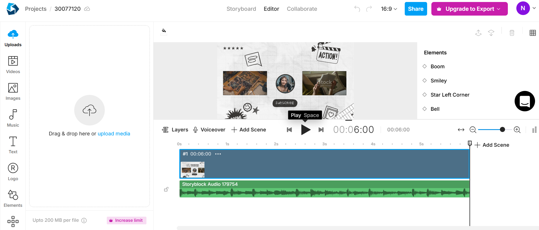Zoom out the timeline
539x230 pixels.
pyautogui.click(x=473, y=130)
